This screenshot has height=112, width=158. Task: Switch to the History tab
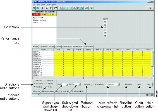[51, 47]
